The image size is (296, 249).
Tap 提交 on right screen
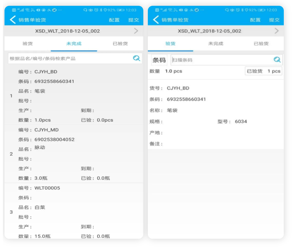[274, 20]
